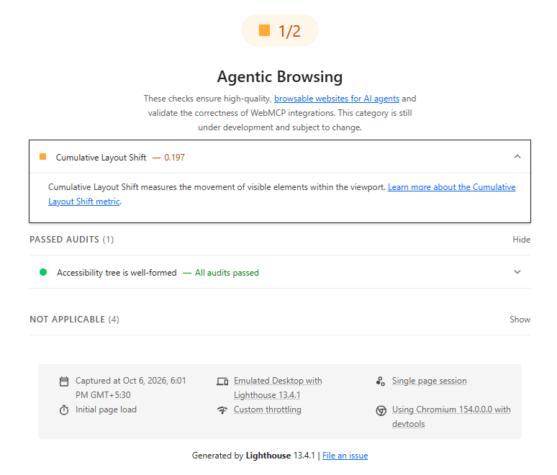Click the devices icon beside Emulated Desktop
Viewport: 557px width, 475px height.
222,381
